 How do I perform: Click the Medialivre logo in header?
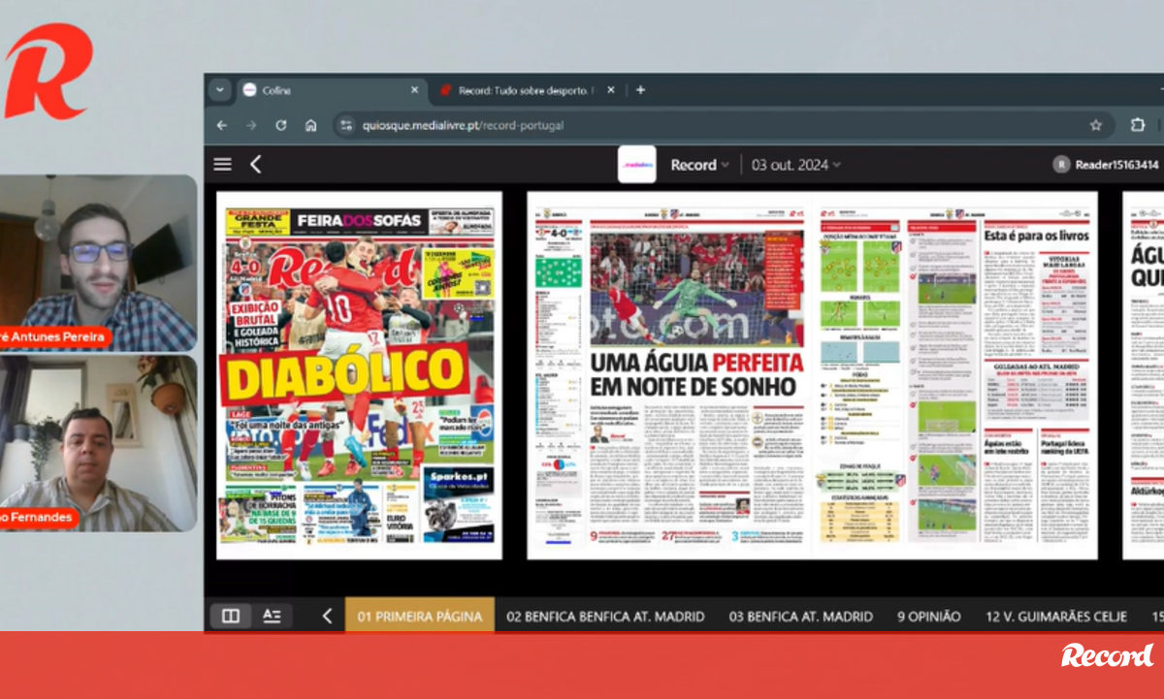[x=636, y=165]
